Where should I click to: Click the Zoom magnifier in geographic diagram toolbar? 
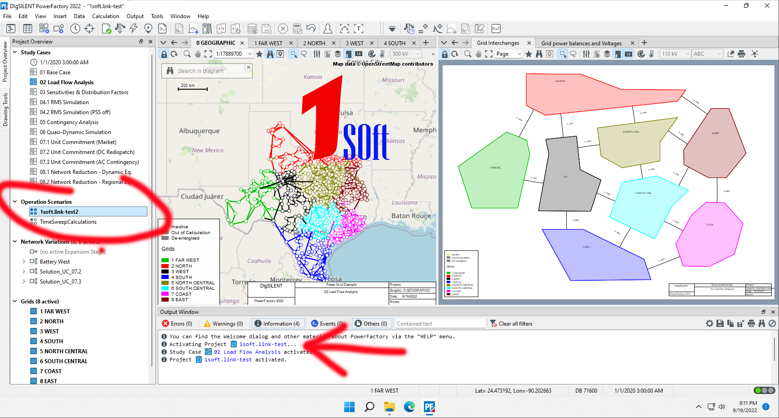(187, 54)
